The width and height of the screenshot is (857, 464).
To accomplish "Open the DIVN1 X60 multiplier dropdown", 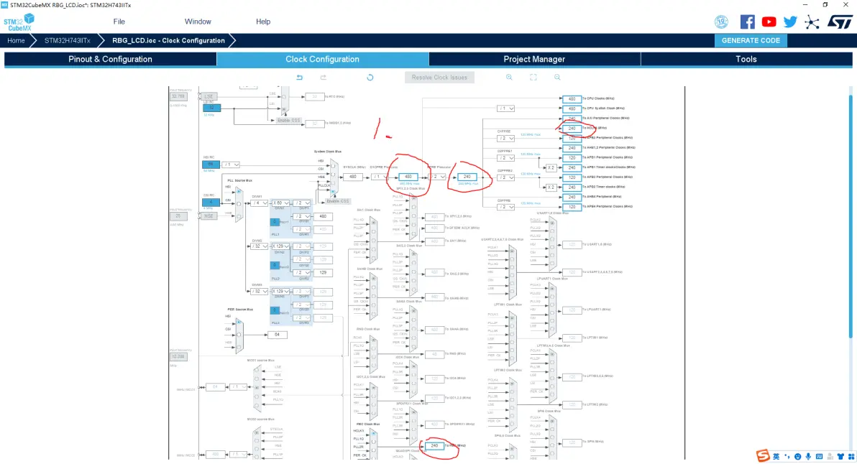I will (280, 203).
